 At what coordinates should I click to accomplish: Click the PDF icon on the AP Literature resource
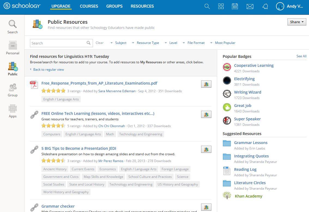pos(34,85)
